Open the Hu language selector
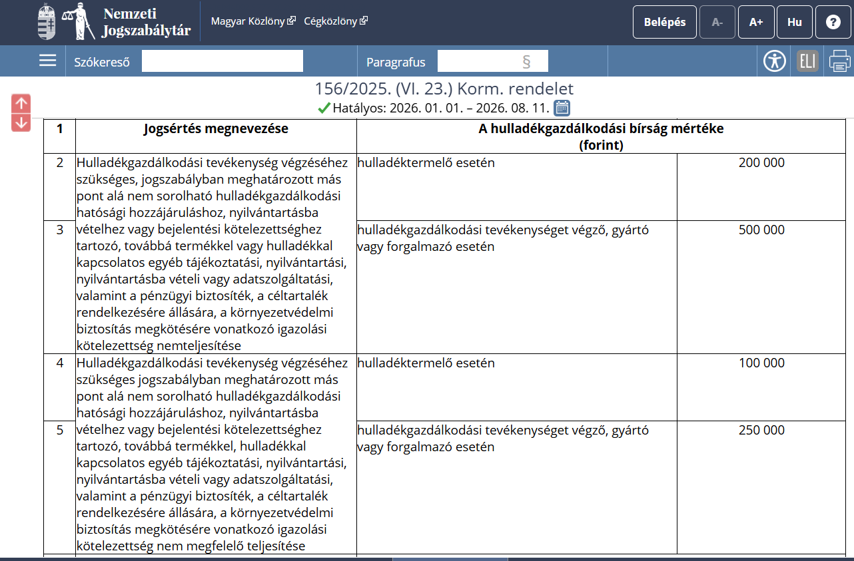 794,22
